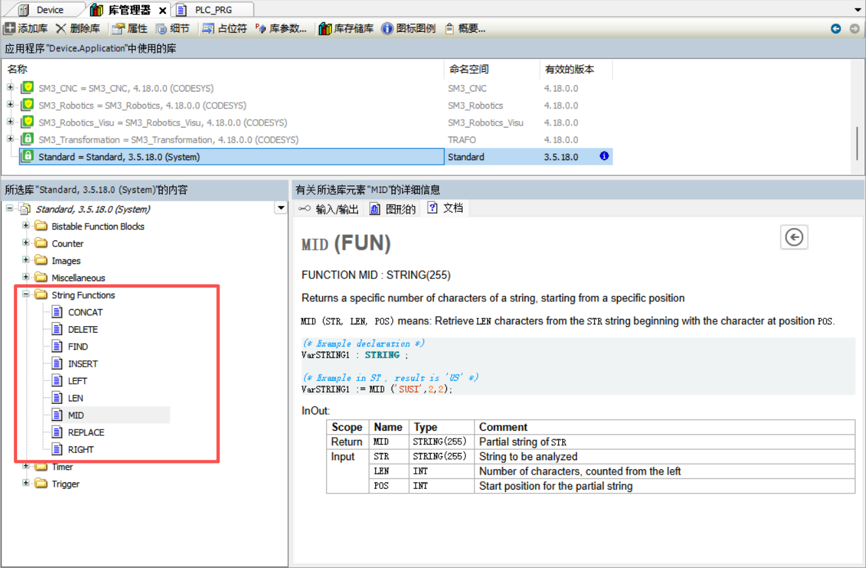866x568 pixels.
Task: Open 库参数... (Library parameters)
Action: 280,29
